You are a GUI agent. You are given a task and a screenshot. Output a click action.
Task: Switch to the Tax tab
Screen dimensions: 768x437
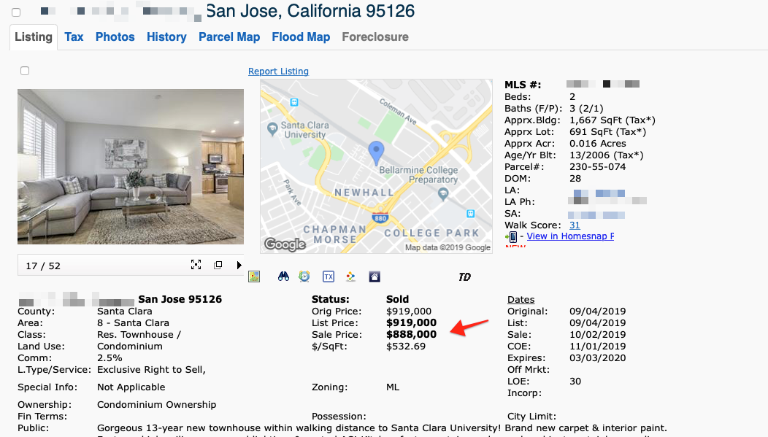[x=74, y=37]
